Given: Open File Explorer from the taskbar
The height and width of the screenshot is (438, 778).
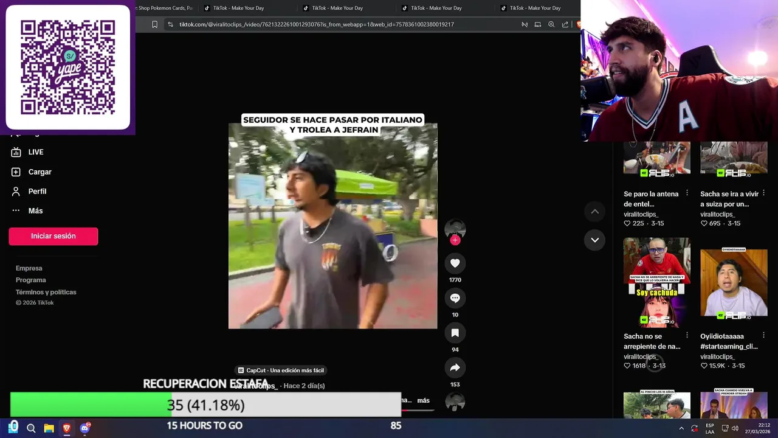Looking at the screenshot, I should (49, 428).
